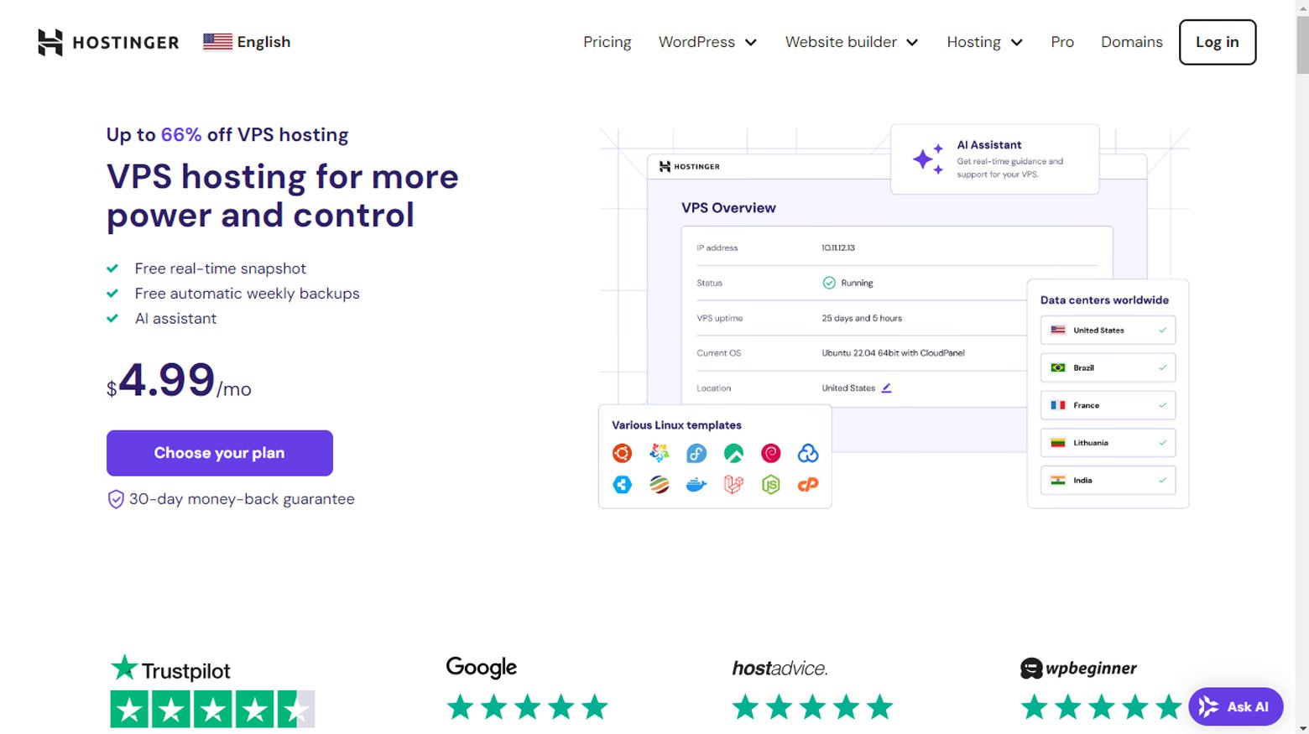The height and width of the screenshot is (734, 1309).
Task: Click the green Running status check icon
Action: pos(829,283)
